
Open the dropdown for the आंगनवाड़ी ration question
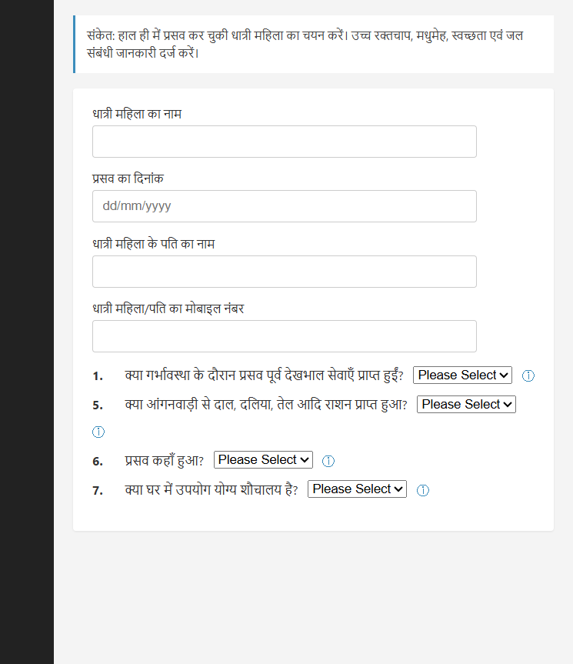(x=466, y=403)
